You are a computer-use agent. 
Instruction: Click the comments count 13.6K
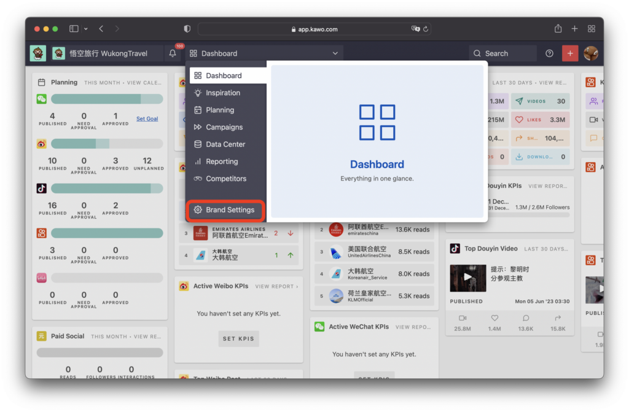tap(526, 328)
